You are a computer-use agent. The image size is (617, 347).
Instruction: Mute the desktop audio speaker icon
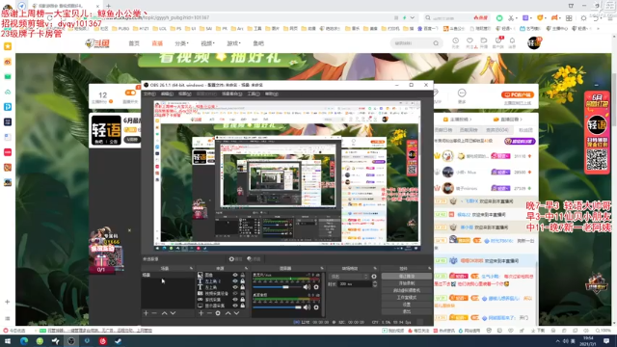(x=307, y=307)
